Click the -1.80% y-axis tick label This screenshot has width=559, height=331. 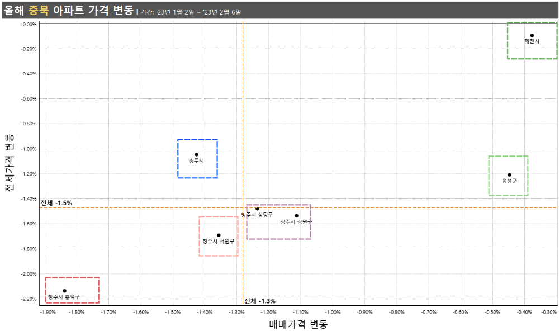pos(29,249)
